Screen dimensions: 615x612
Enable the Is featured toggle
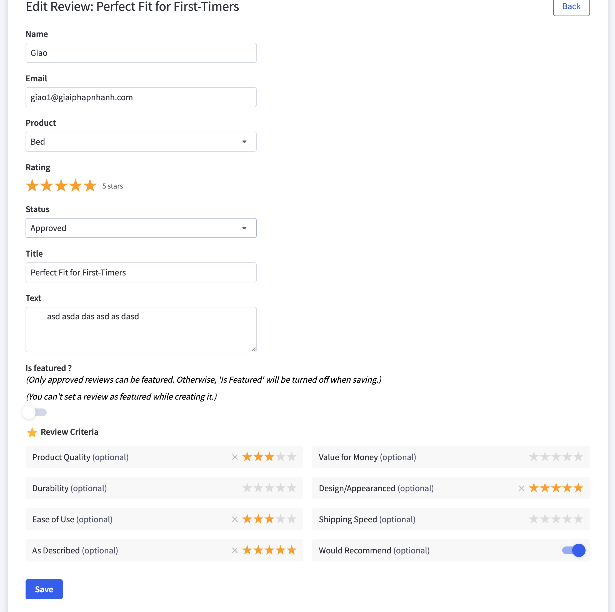click(x=35, y=412)
